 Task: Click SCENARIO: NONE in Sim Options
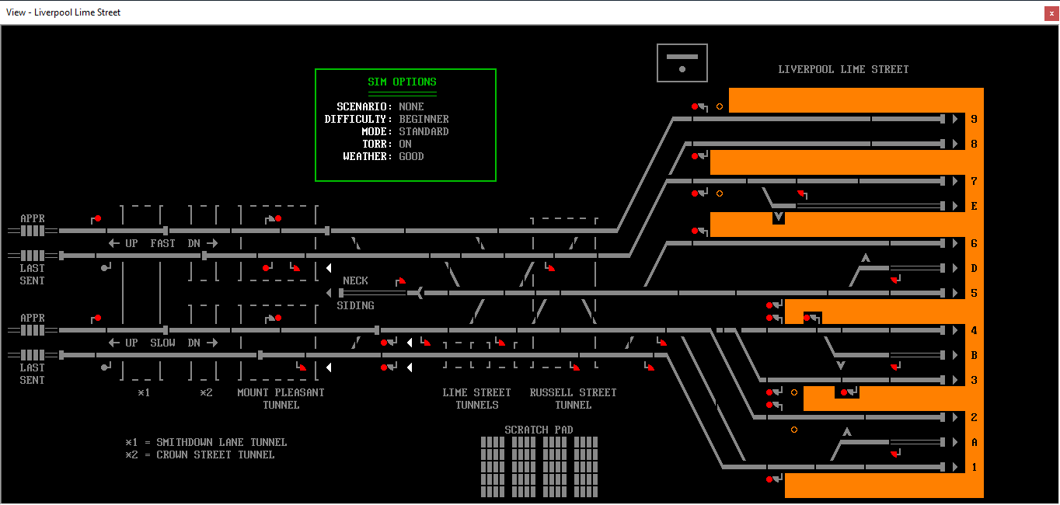coord(380,106)
